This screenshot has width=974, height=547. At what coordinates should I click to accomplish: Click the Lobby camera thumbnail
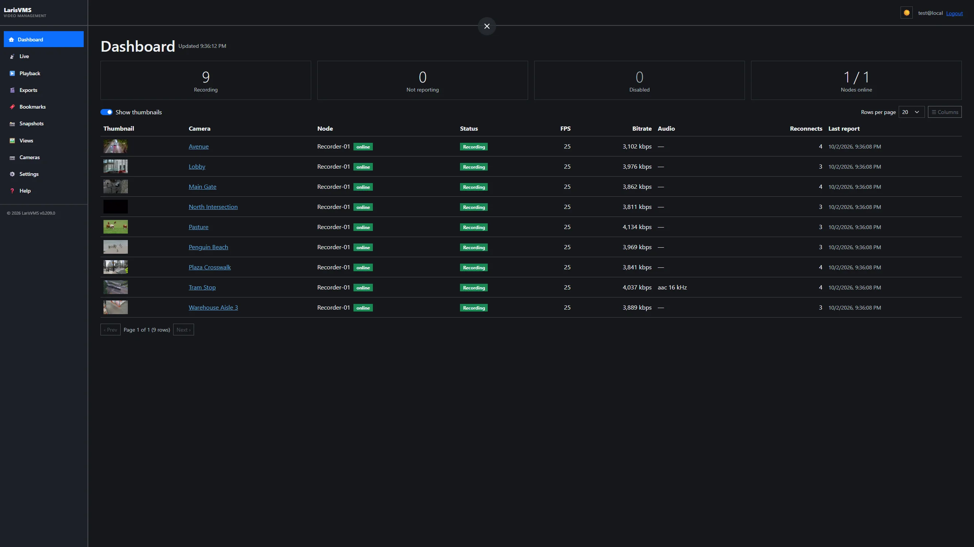point(116,166)
